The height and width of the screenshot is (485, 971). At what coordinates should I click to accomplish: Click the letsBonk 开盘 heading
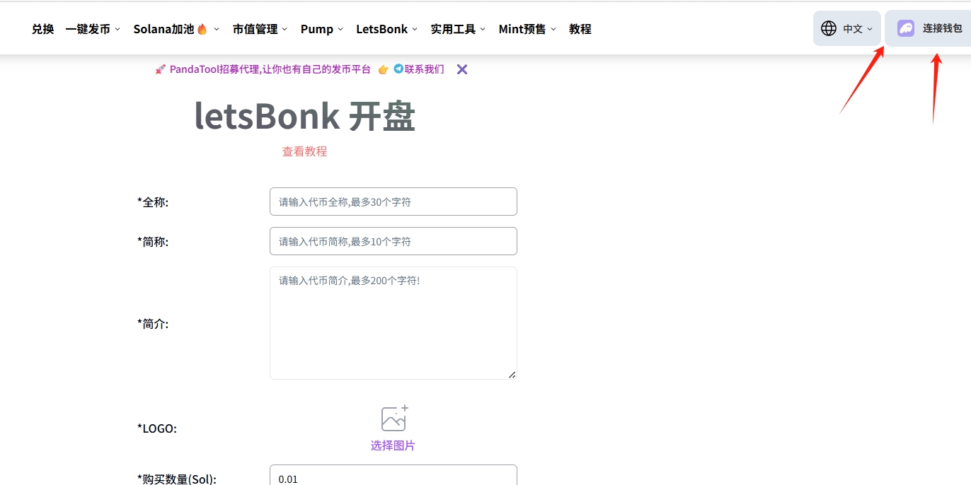coord(305,116)
